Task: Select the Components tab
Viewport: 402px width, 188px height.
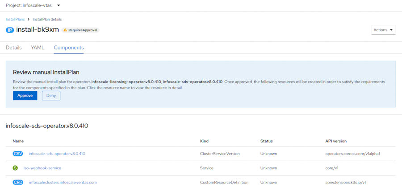Action: coord(69,48)
